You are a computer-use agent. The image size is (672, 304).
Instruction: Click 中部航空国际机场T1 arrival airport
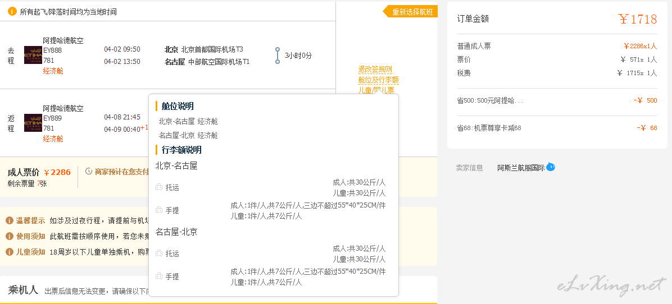[219, 62]
